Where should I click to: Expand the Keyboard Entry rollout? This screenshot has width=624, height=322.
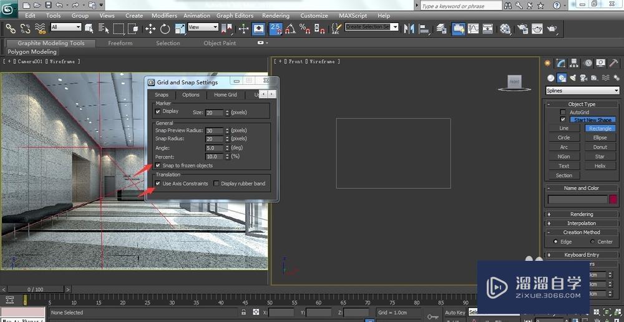point(582,255)
